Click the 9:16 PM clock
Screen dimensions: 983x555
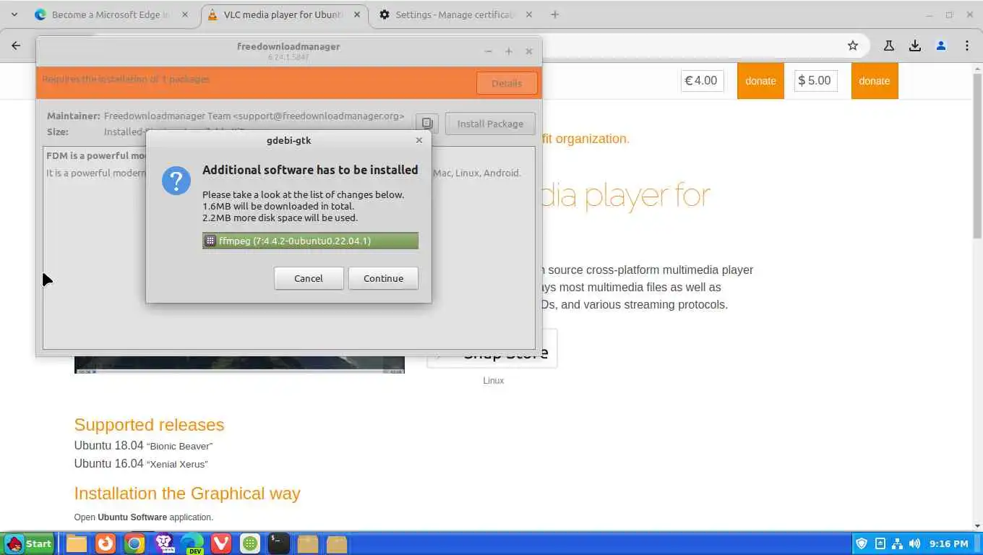pos(949,543)
